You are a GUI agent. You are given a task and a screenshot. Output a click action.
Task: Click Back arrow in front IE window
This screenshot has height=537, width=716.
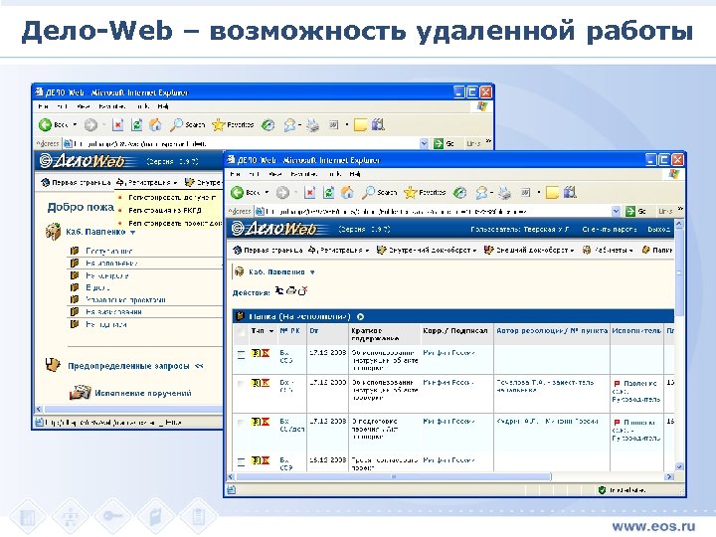click(237, 193)
